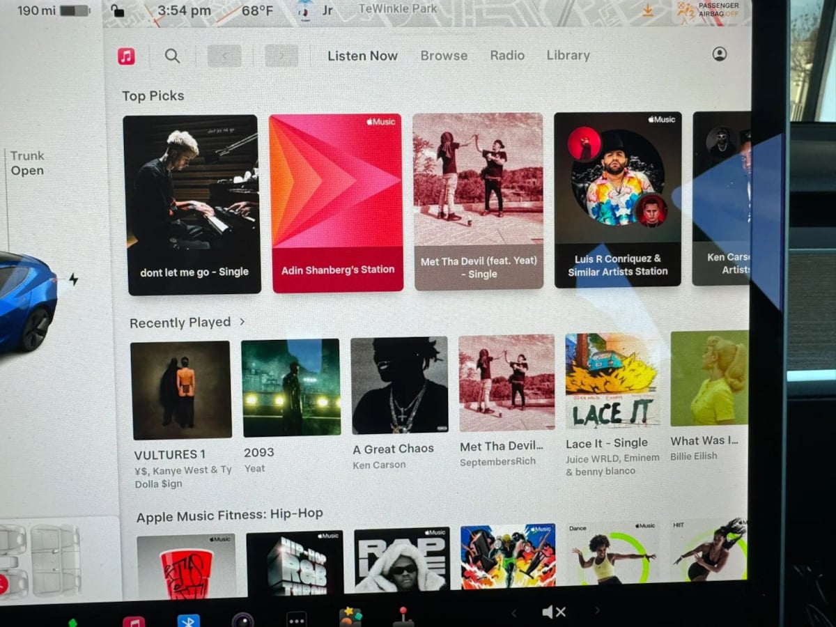Decrease volume with left chevron
The image size is (836, 627).
pyautogui.click(x=514, y=612)
